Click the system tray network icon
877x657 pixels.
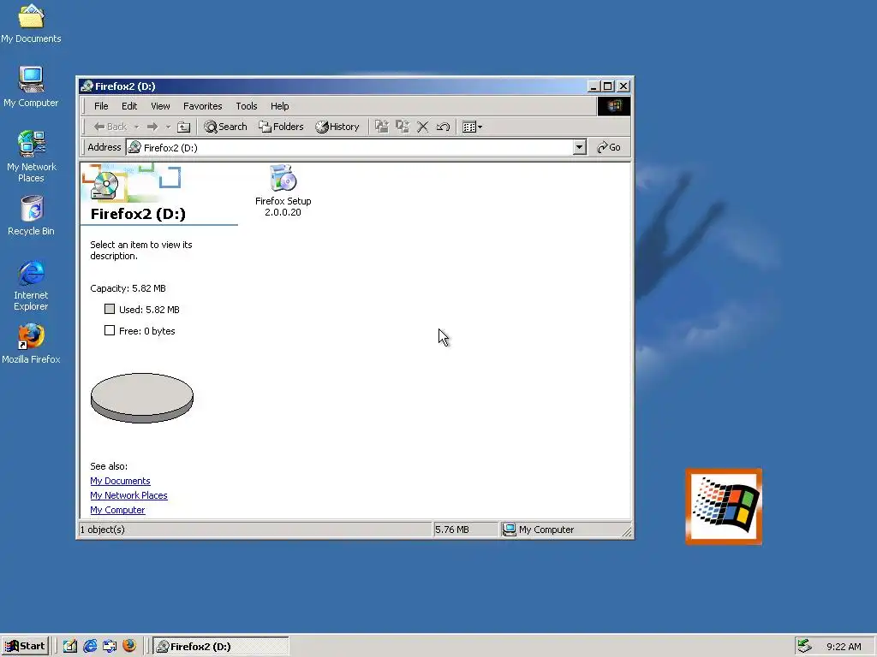[804, 646]
